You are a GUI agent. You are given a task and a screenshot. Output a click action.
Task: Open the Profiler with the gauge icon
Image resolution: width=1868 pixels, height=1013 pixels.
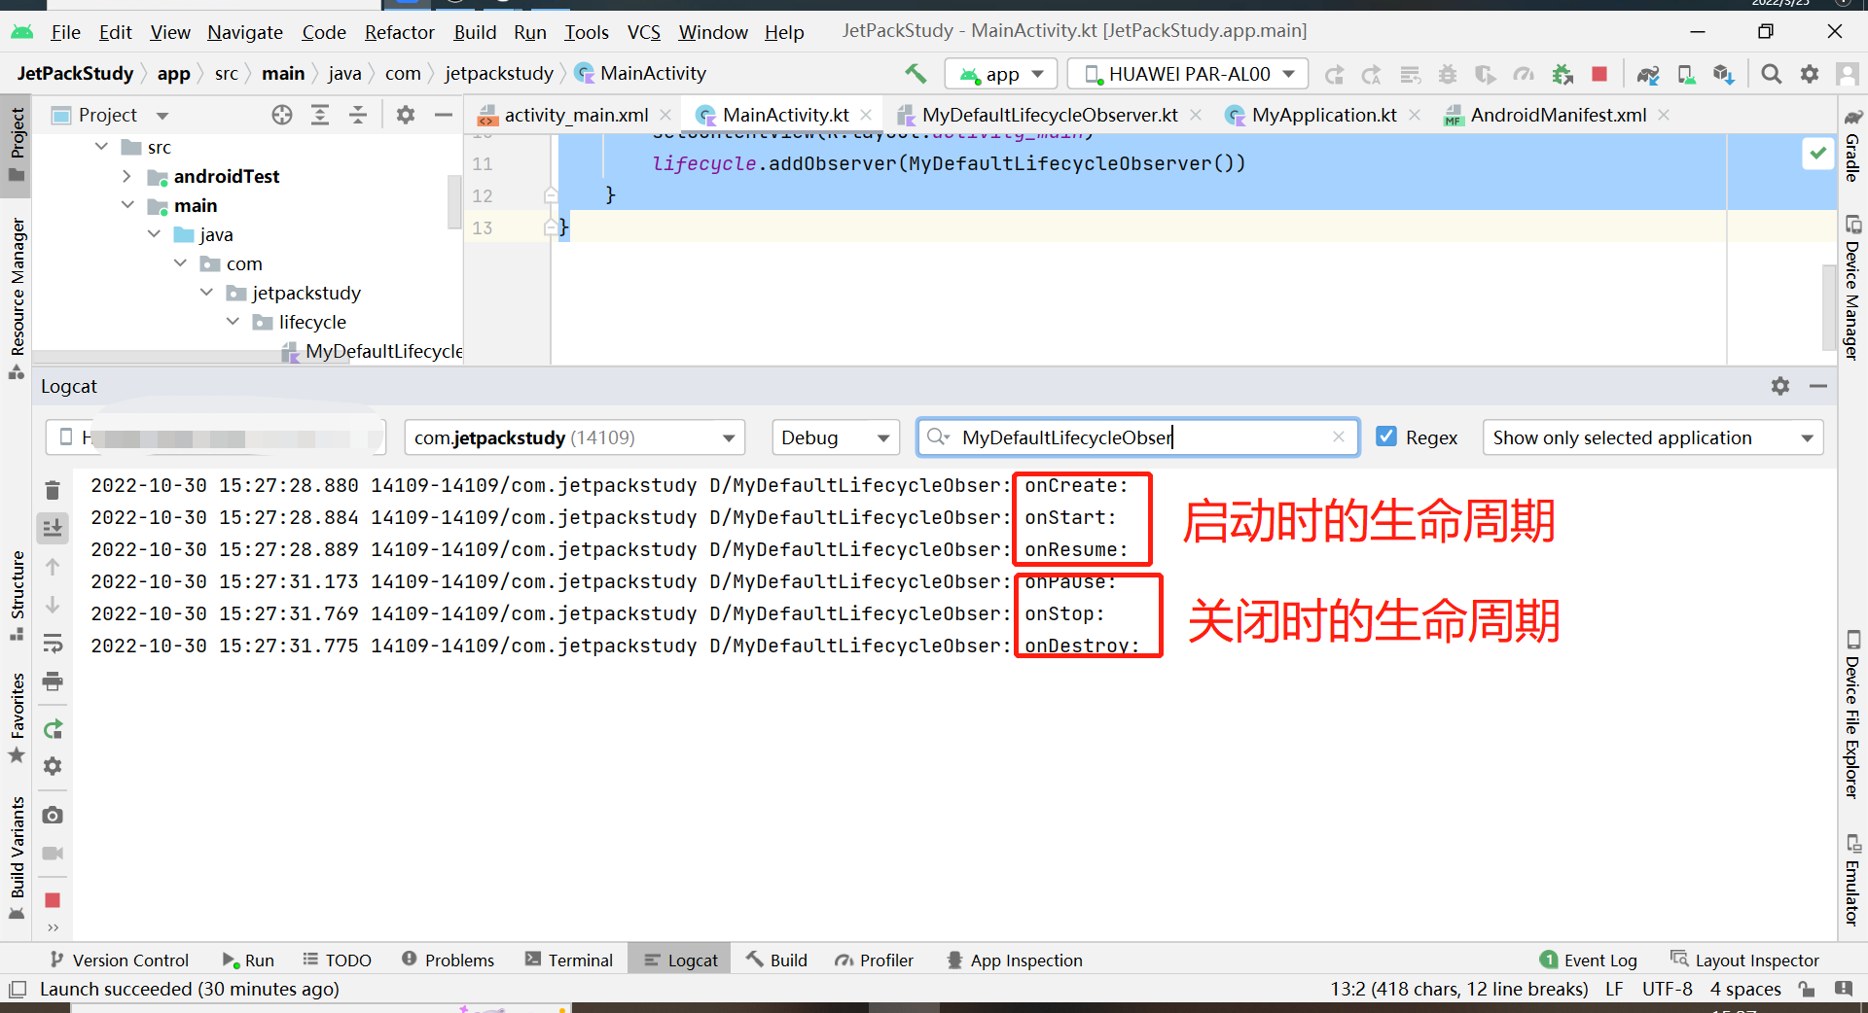pyautogui.click(x=1524, y=74)
